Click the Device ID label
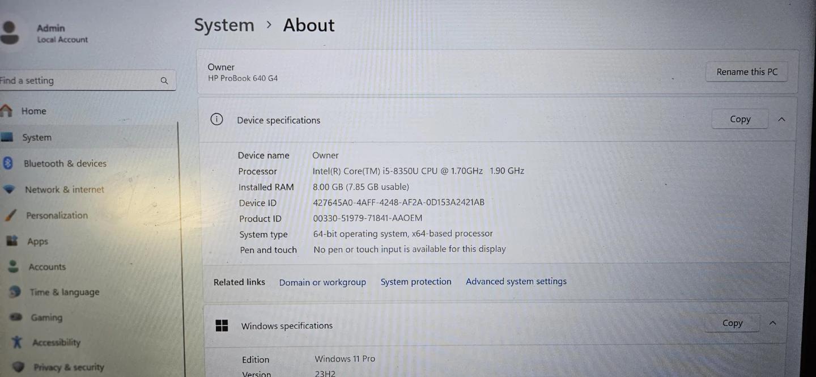This screenshot has height=377, width=816. point(258,203)
